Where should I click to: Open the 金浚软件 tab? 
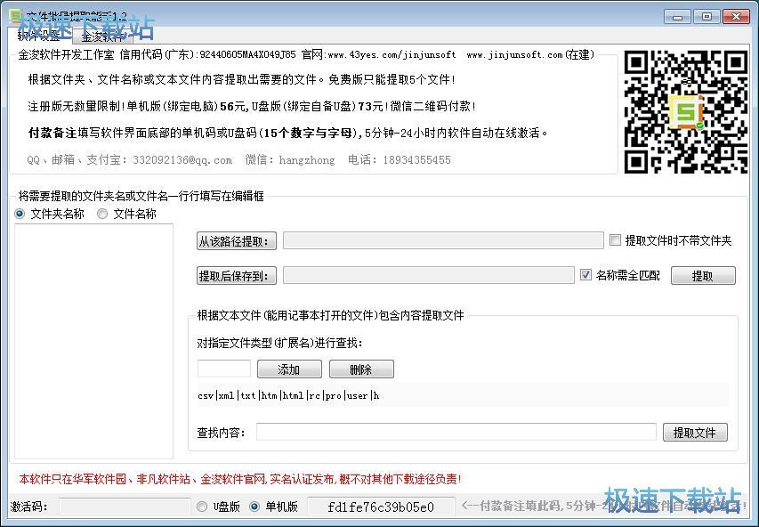(102, 36)
